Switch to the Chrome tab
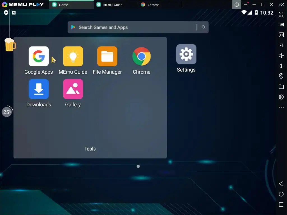287x215 pixels. (160, 5)
